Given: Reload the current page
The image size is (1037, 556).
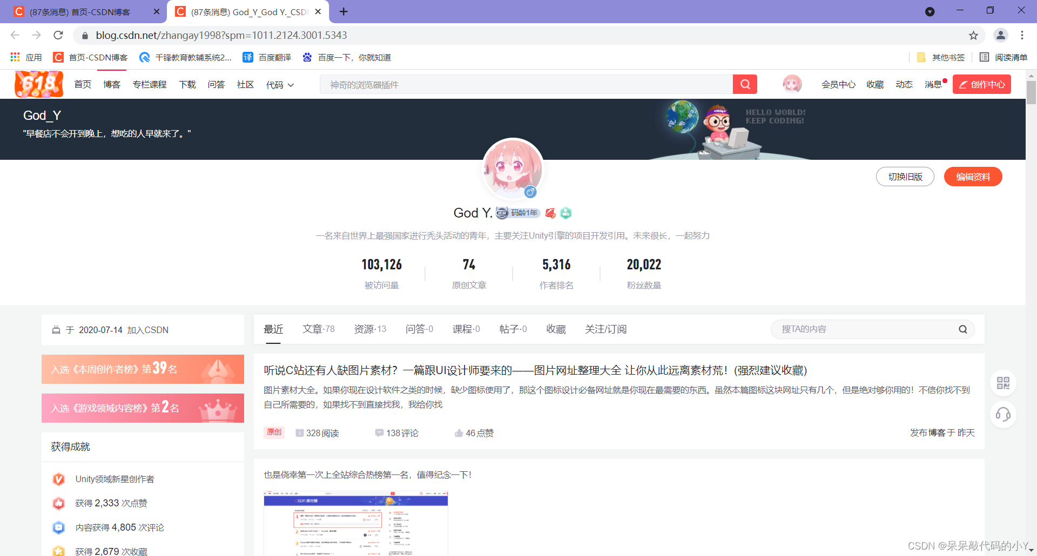Looking at the screenshot, I should pyautogui.click(x=58, y=35).
